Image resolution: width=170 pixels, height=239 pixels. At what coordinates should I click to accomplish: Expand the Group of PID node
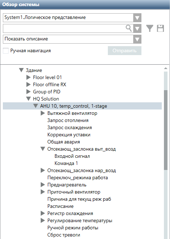click(x=29, y=92)
